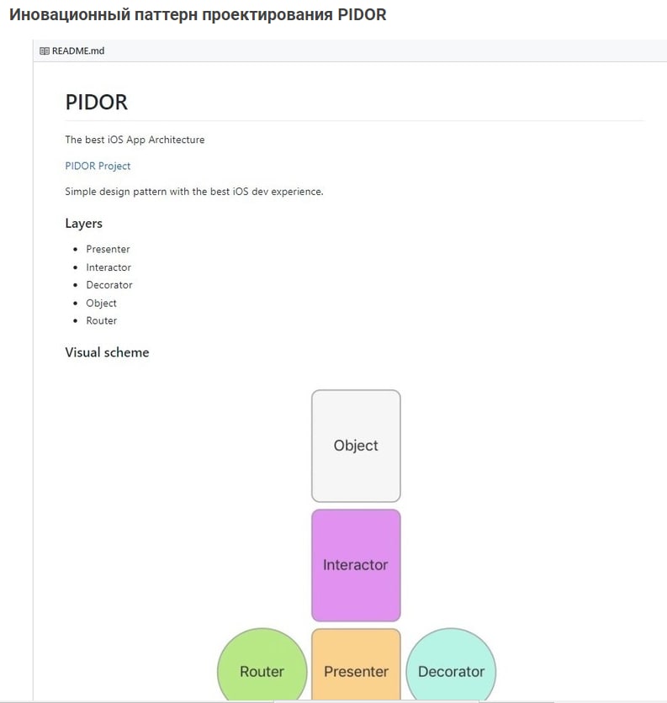The width and height of the screenshot is (667, 703).
Task: Select Presenter in the Layers list
Action: pos(108,249)
